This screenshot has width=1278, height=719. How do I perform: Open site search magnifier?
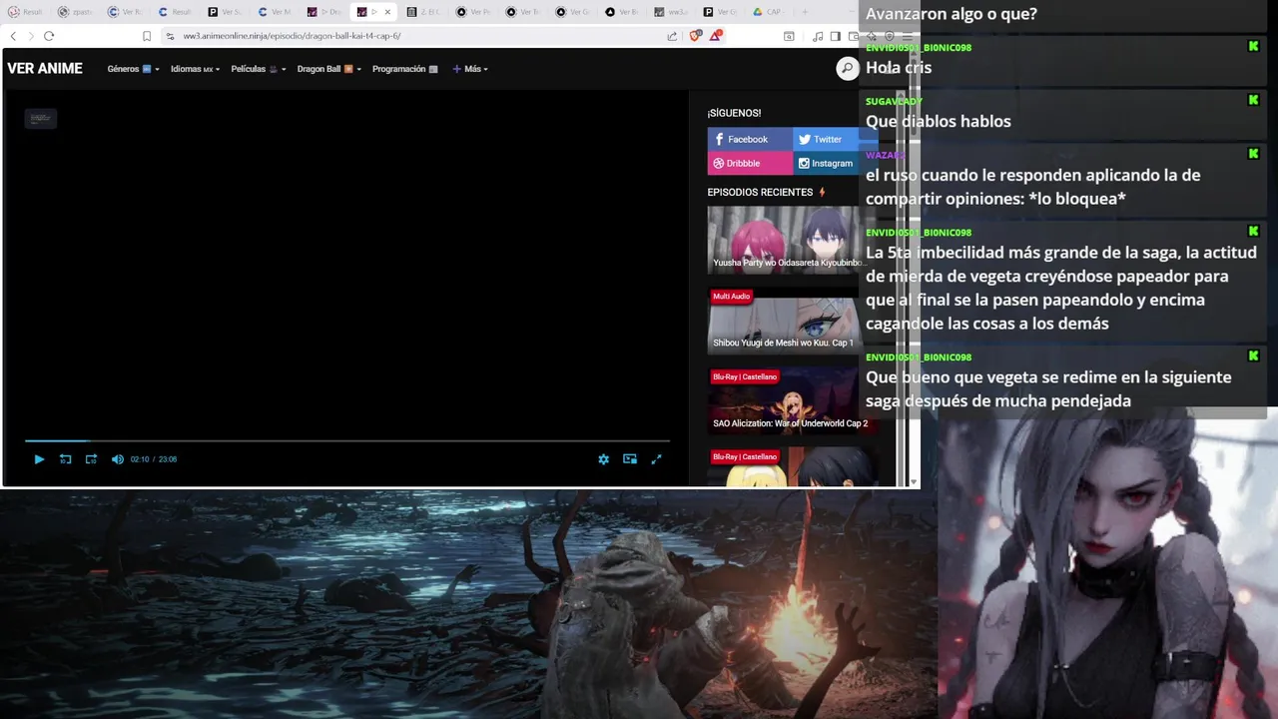847,68
